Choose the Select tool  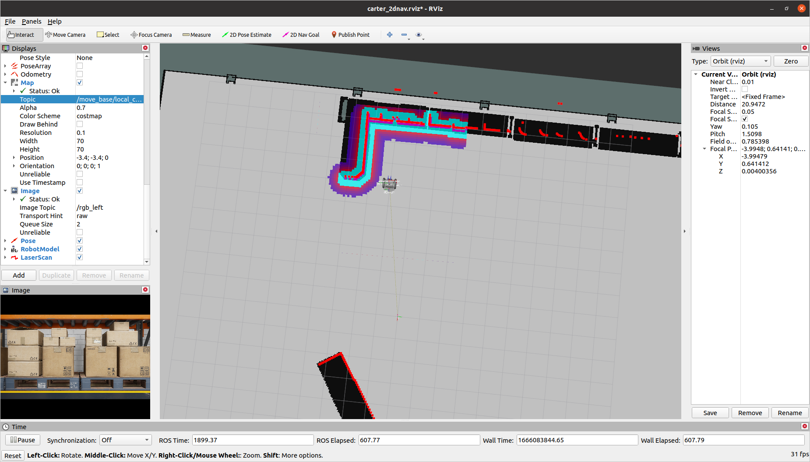(108, 35)
